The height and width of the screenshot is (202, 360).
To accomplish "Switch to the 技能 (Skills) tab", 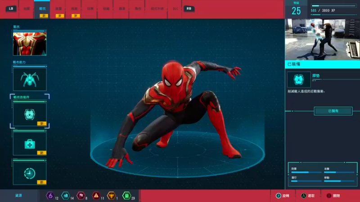I will tap(74, 9).
